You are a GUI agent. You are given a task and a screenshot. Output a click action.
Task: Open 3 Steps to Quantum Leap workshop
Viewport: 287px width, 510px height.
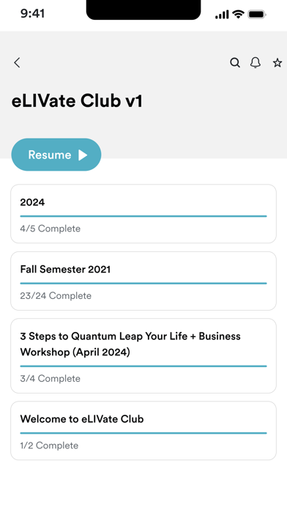coord(143,356)
